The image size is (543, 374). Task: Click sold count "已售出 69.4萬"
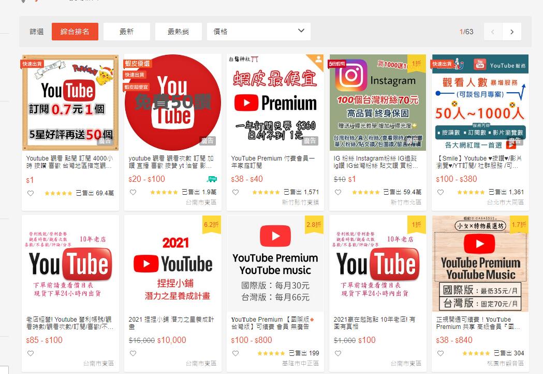(95, 193)
